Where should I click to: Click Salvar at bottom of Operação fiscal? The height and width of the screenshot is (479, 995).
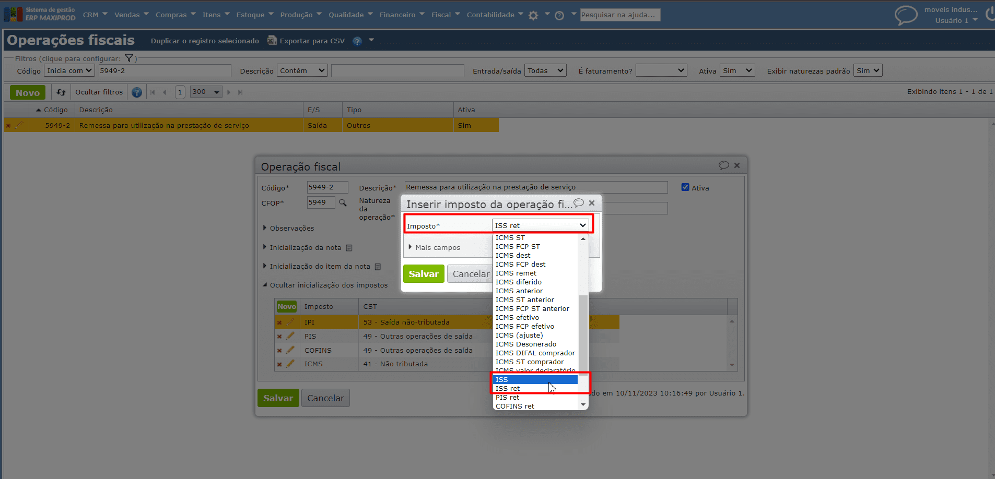click(278, 398)
